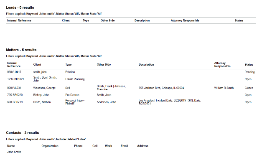
Task: Click Matters Other Side column header
Action: (104, 64)
